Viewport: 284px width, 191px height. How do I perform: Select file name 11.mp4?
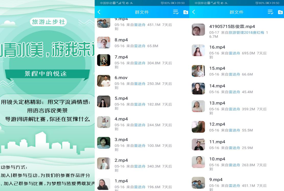pyautogui.click(x=217, y=142)
